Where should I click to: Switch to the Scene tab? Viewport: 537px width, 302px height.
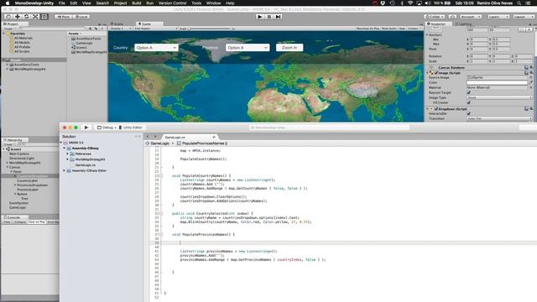[x=118, y=24]
